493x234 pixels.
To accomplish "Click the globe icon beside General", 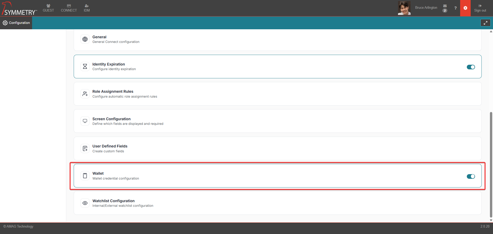I will point(85,39).
